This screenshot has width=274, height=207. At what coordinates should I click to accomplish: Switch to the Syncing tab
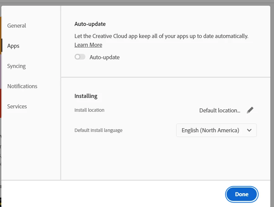[x=16, y=66]
